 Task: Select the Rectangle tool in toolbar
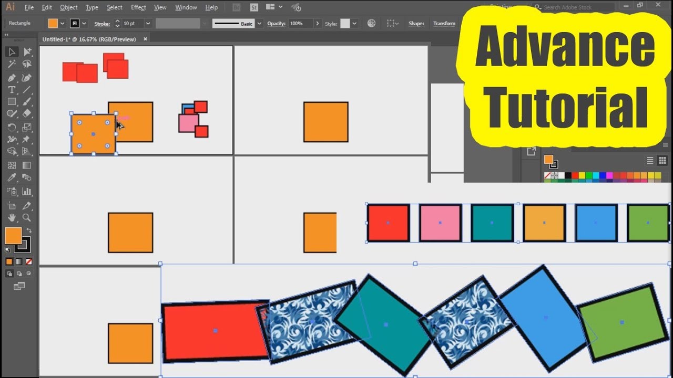[x=12, y=102]
